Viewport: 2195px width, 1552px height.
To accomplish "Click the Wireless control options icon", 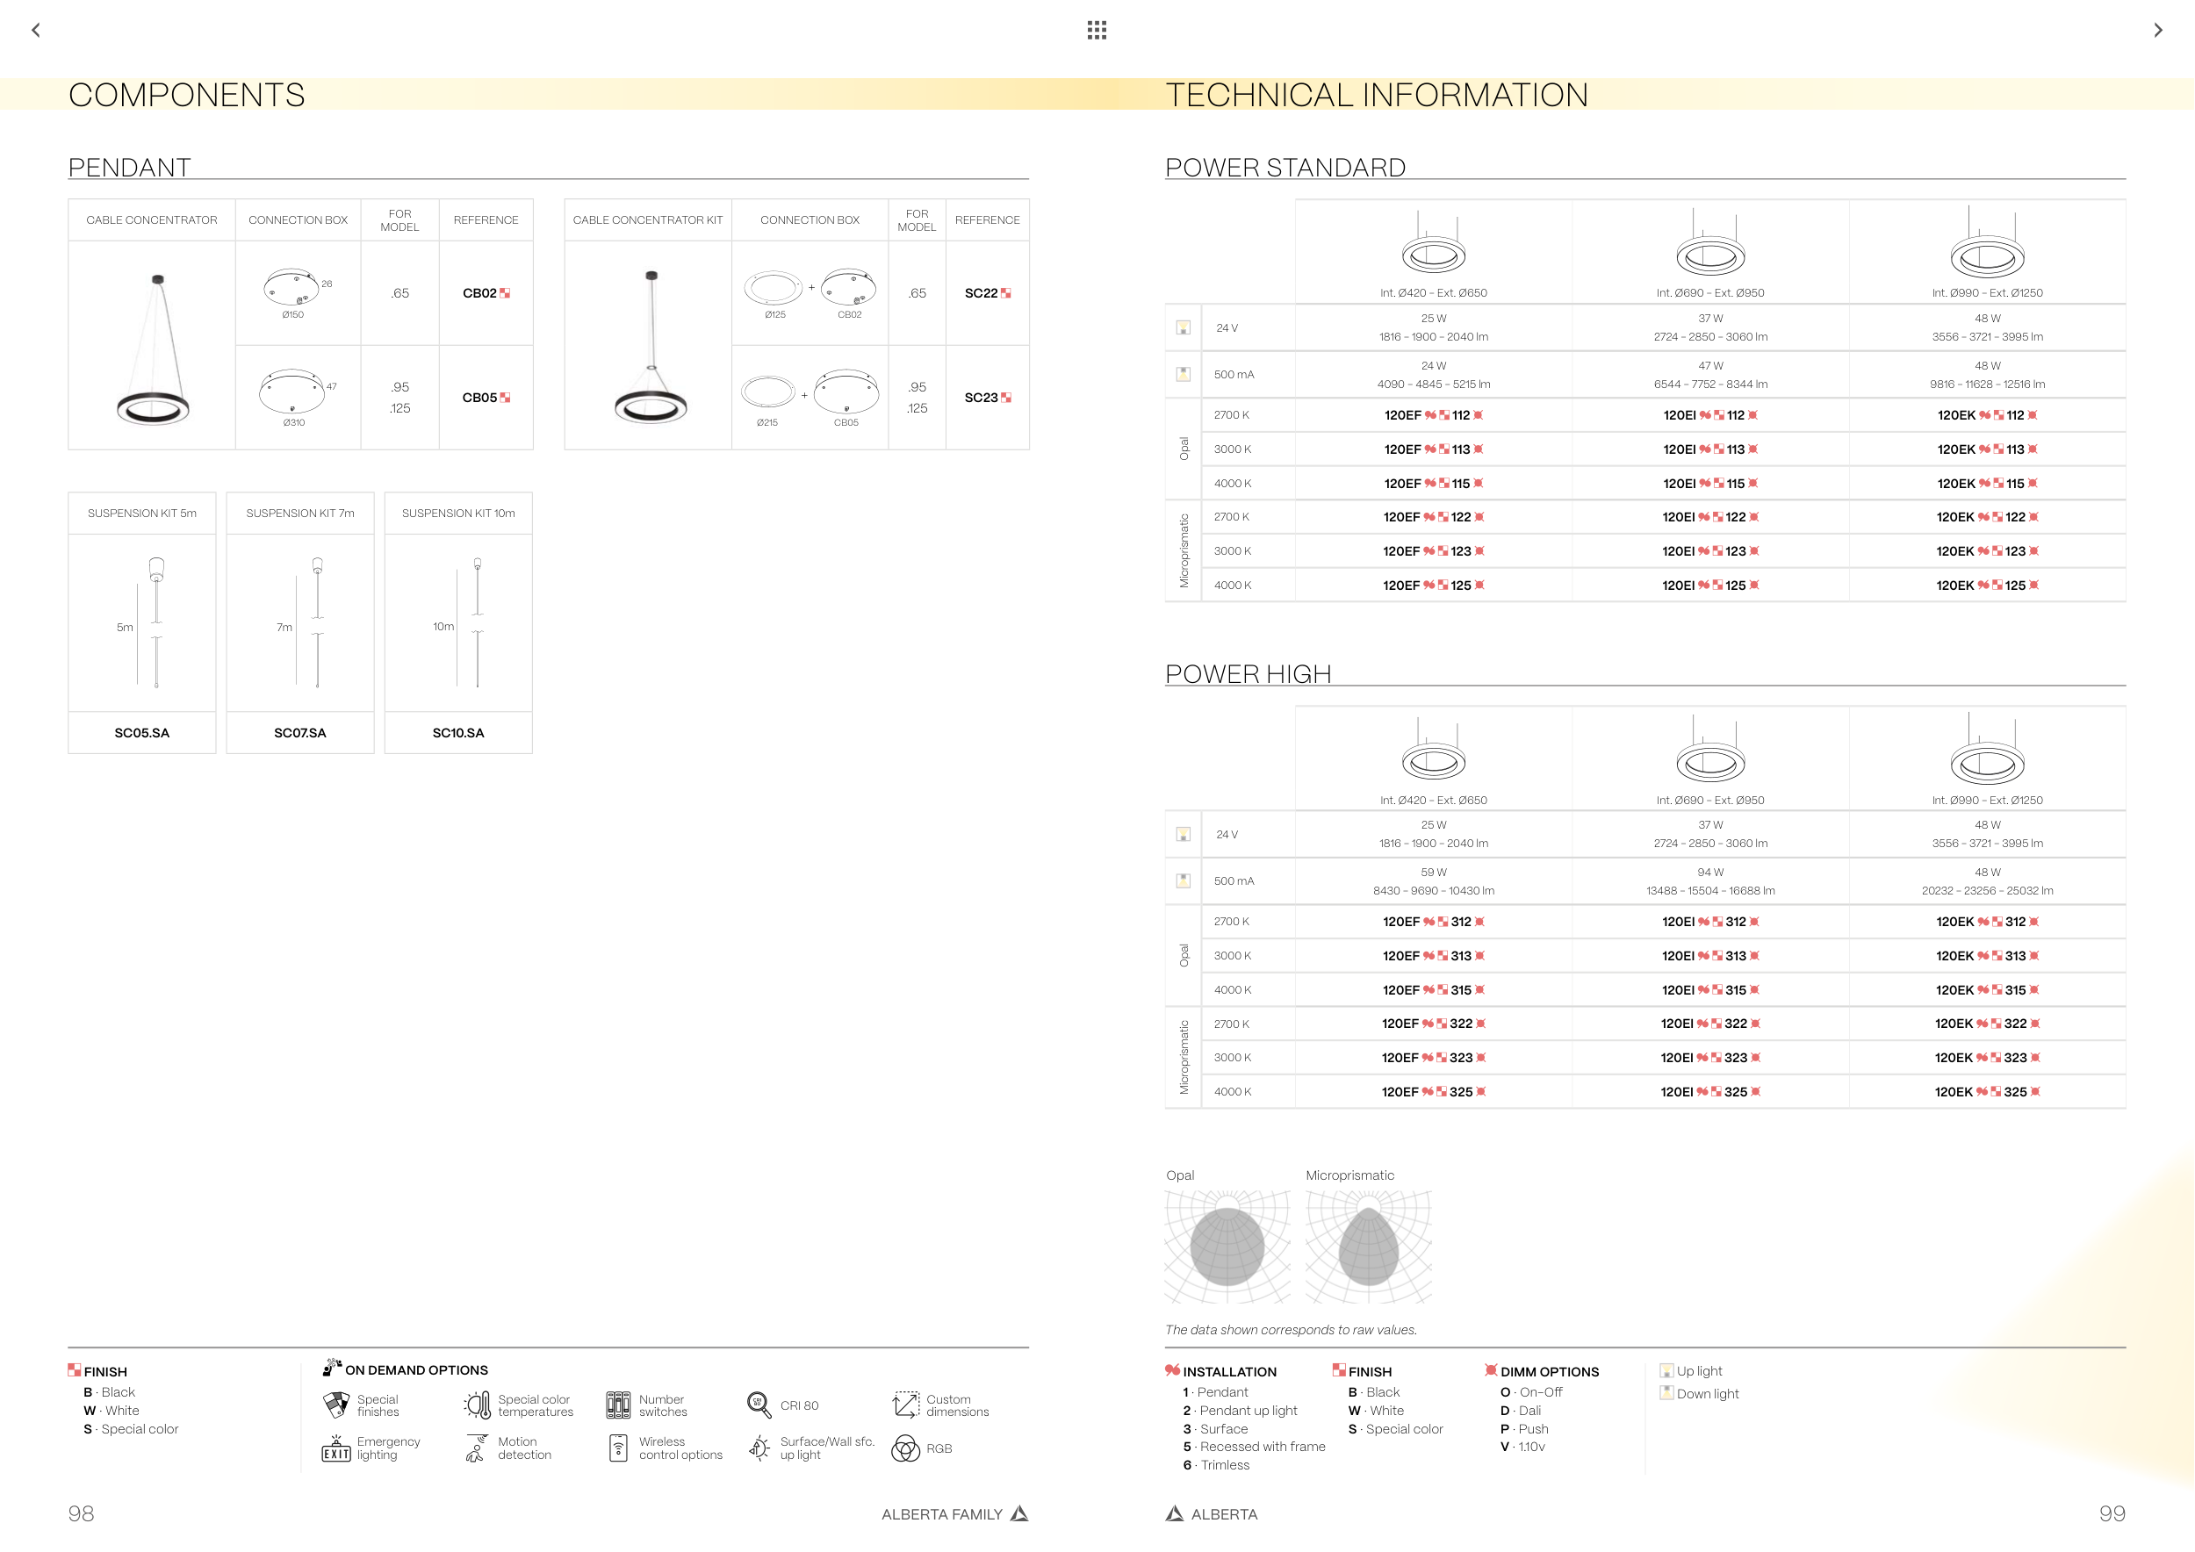I will click(x=618, y=1448).
